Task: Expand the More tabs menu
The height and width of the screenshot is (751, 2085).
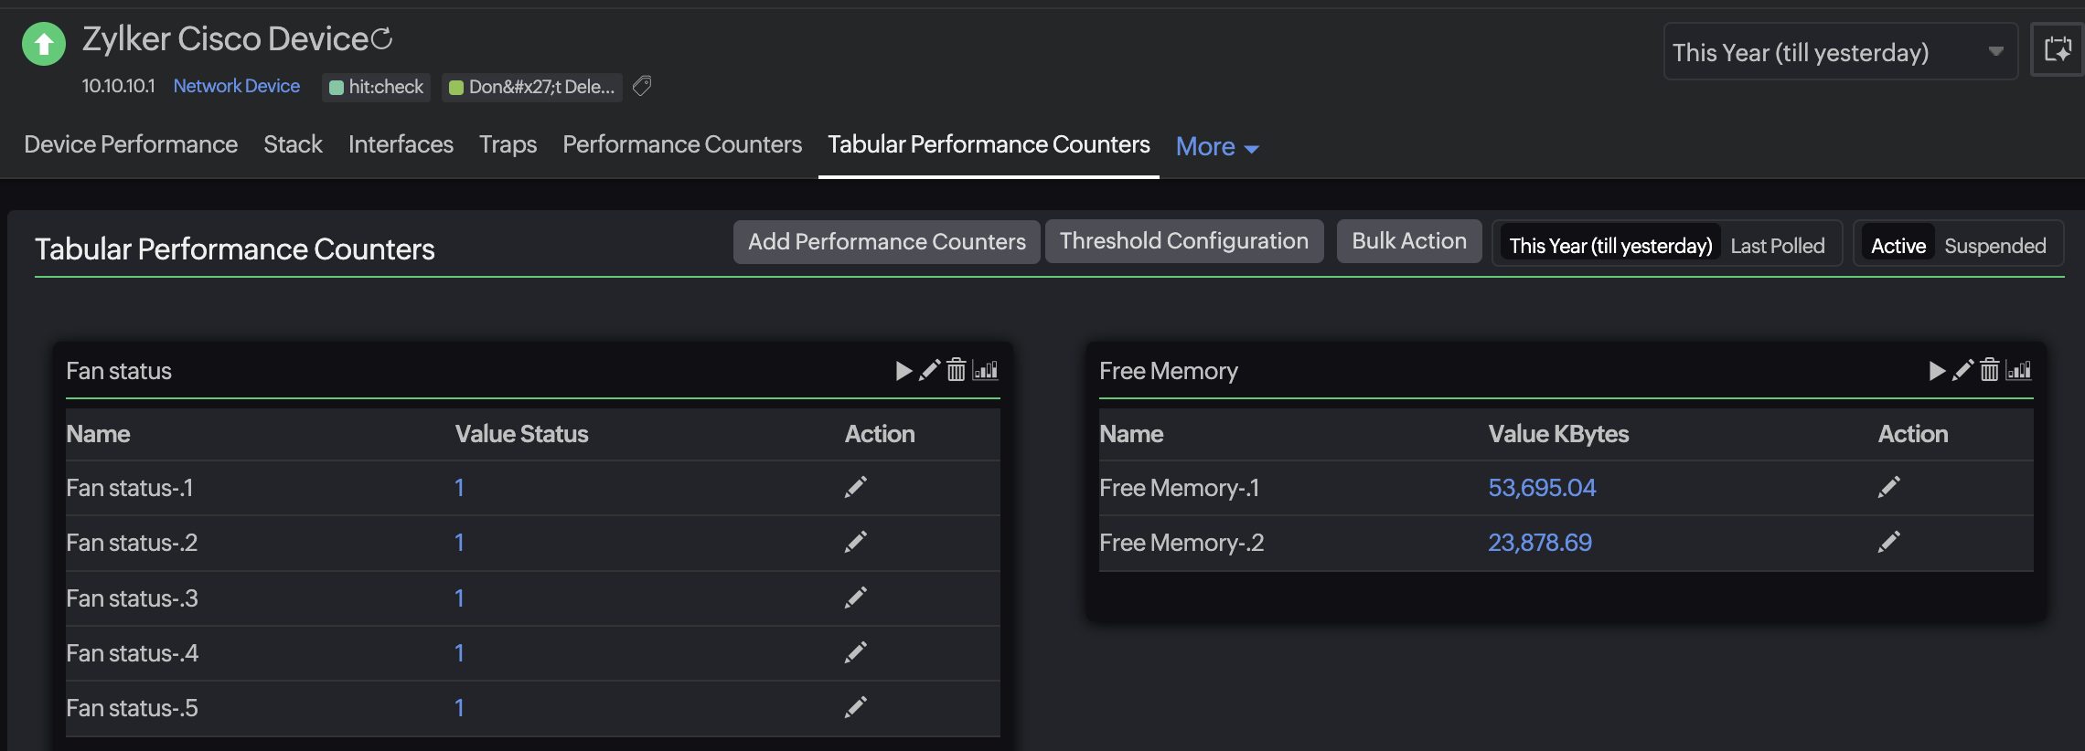Action: click(1216, 146)
